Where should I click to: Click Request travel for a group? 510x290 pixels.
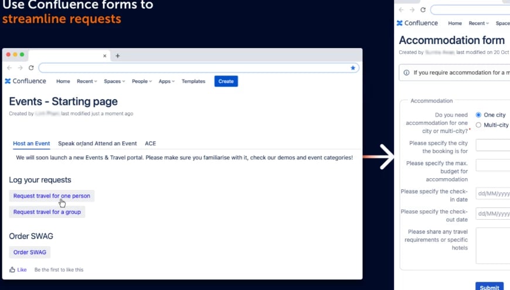[x=47, y=211]
